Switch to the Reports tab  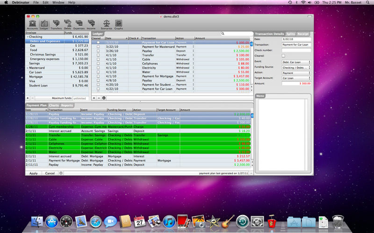coord(67,105)
